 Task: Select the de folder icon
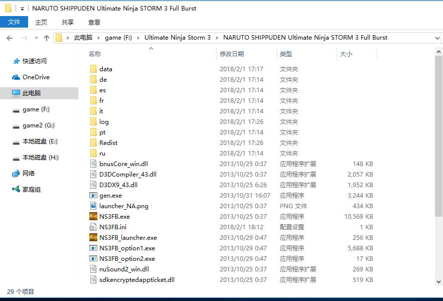pos(93,79)
